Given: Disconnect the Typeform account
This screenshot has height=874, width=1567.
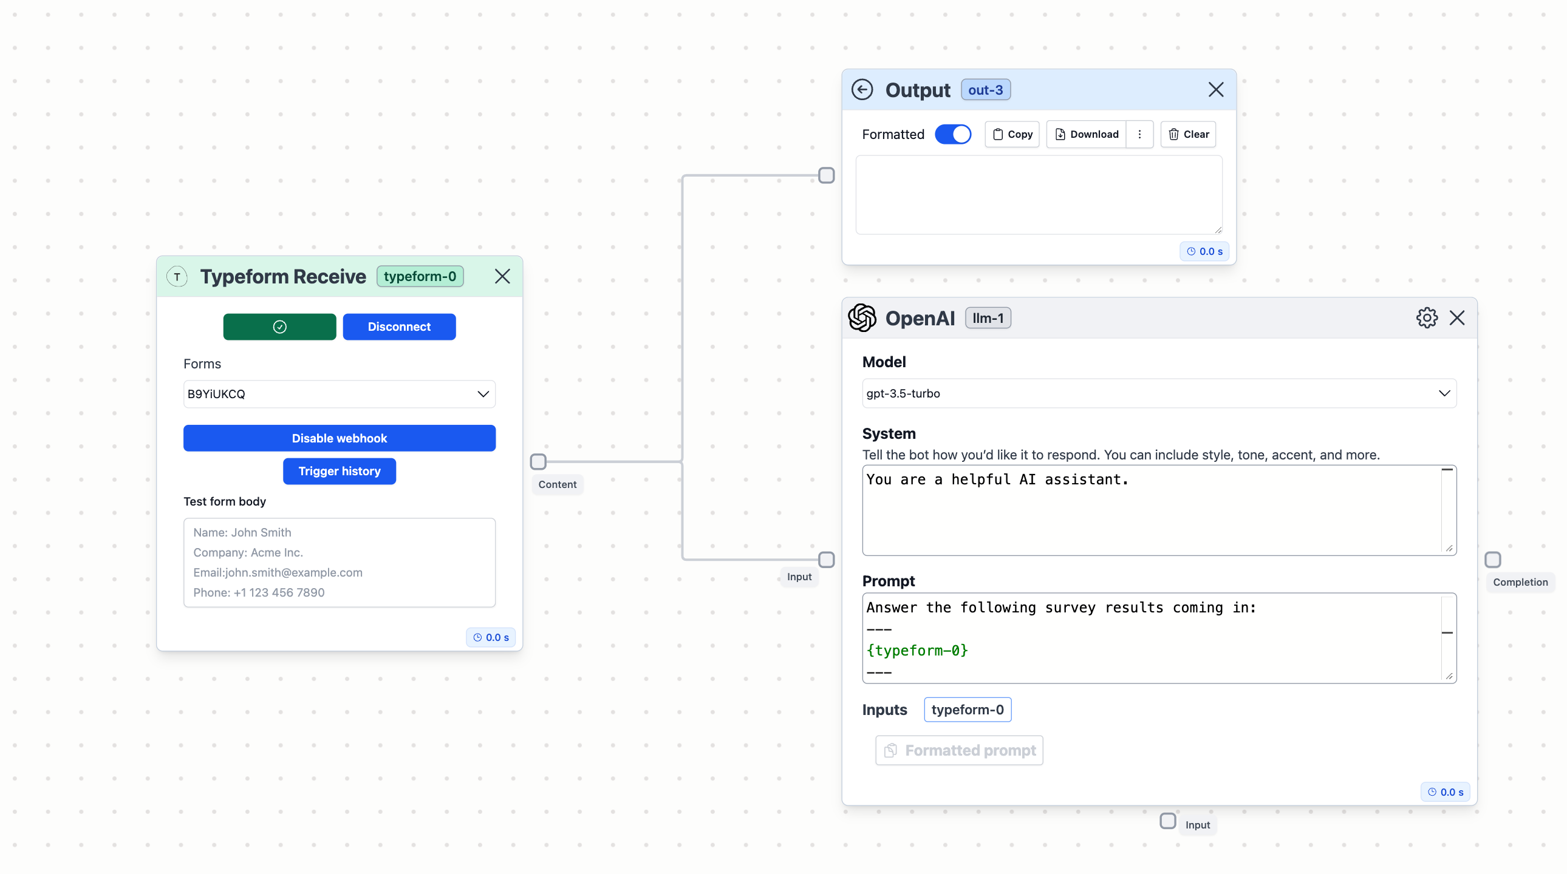Looking at the screenshot, I should point(399,327).
